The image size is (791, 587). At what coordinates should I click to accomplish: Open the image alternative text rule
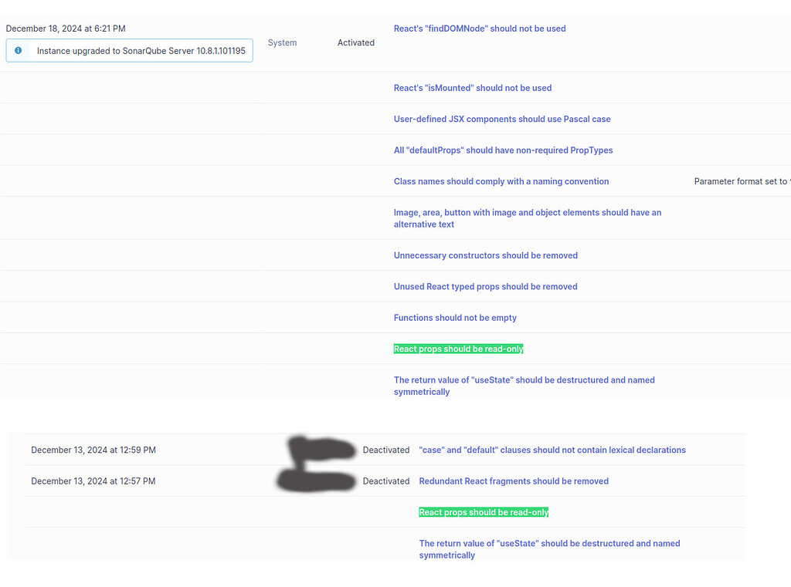pos(528,218)
